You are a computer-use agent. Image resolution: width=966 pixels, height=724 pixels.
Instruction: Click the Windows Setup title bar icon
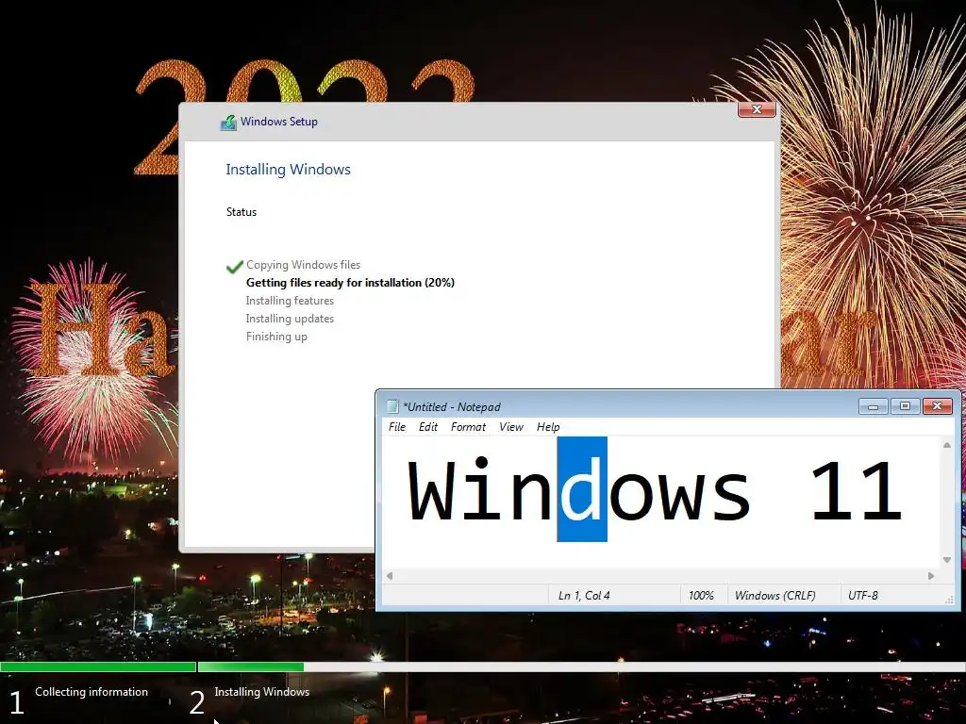228,123
